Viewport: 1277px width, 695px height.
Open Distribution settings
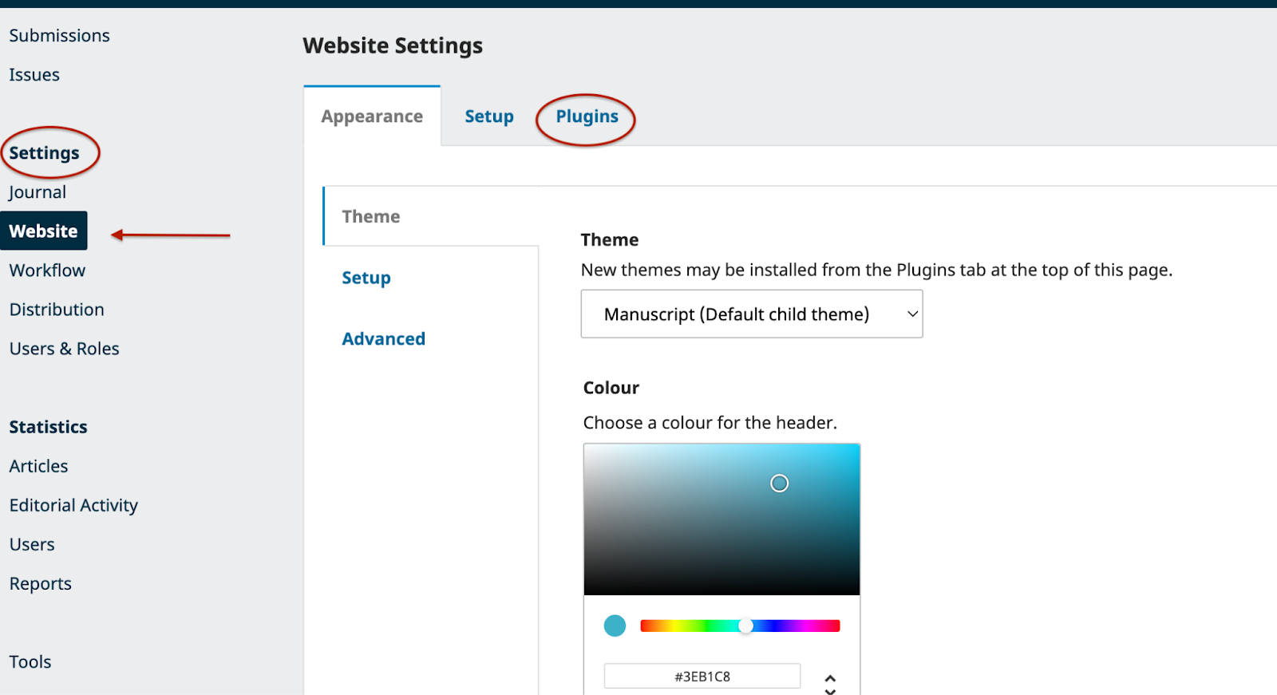click(57, 310)
